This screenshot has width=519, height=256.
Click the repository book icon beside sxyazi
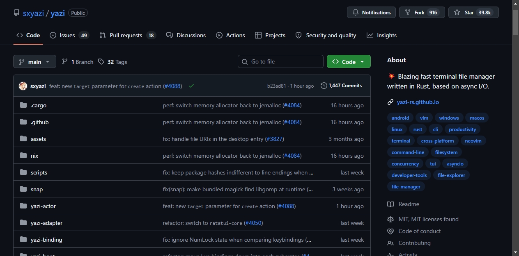pos(16,13)
